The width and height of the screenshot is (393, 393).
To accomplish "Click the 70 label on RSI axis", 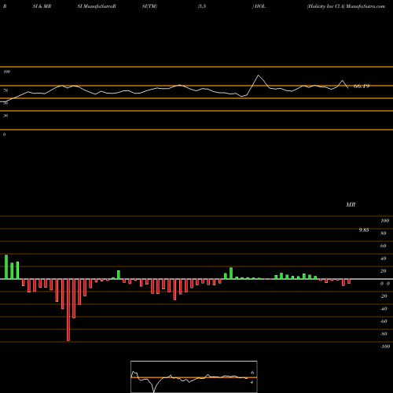I will (6, 90).
